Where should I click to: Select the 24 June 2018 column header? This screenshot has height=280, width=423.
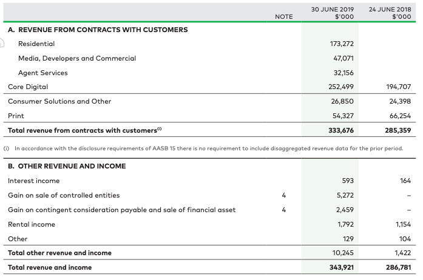coord(390,13)
